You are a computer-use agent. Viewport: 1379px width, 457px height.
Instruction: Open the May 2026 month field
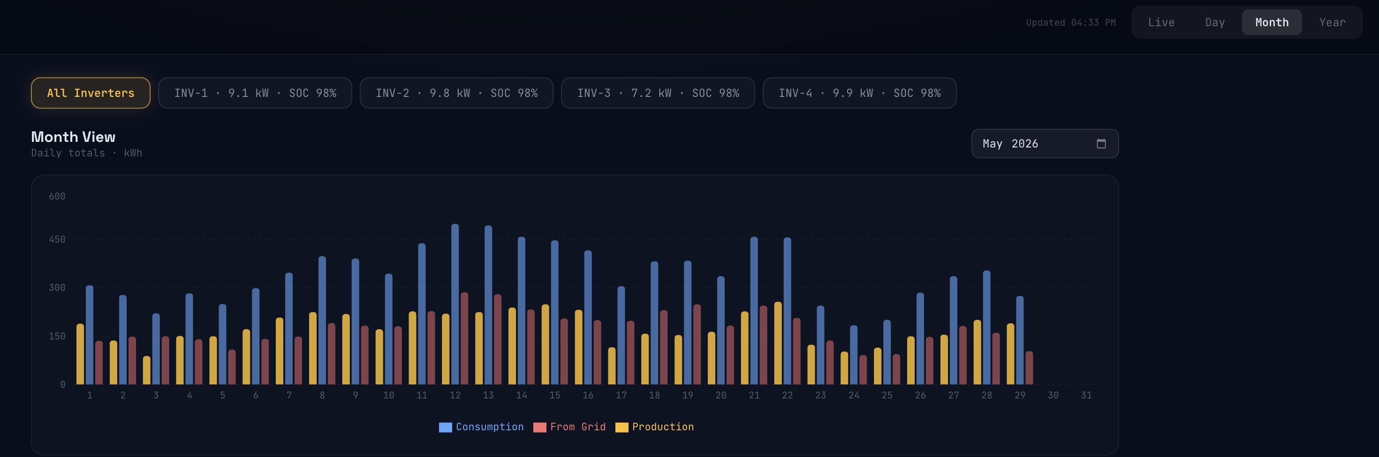[1045, 143]
